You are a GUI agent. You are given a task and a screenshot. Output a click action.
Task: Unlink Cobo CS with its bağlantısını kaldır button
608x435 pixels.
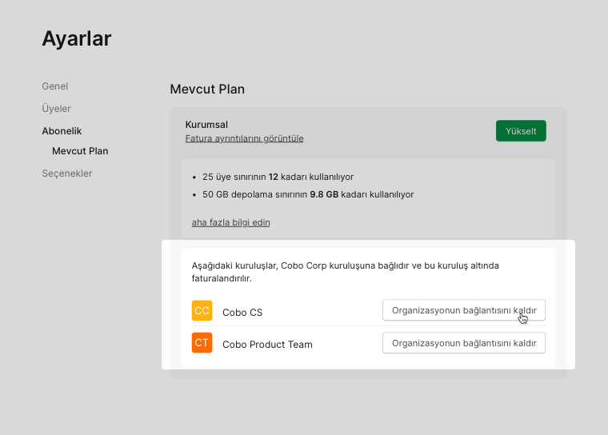point(464,310)
